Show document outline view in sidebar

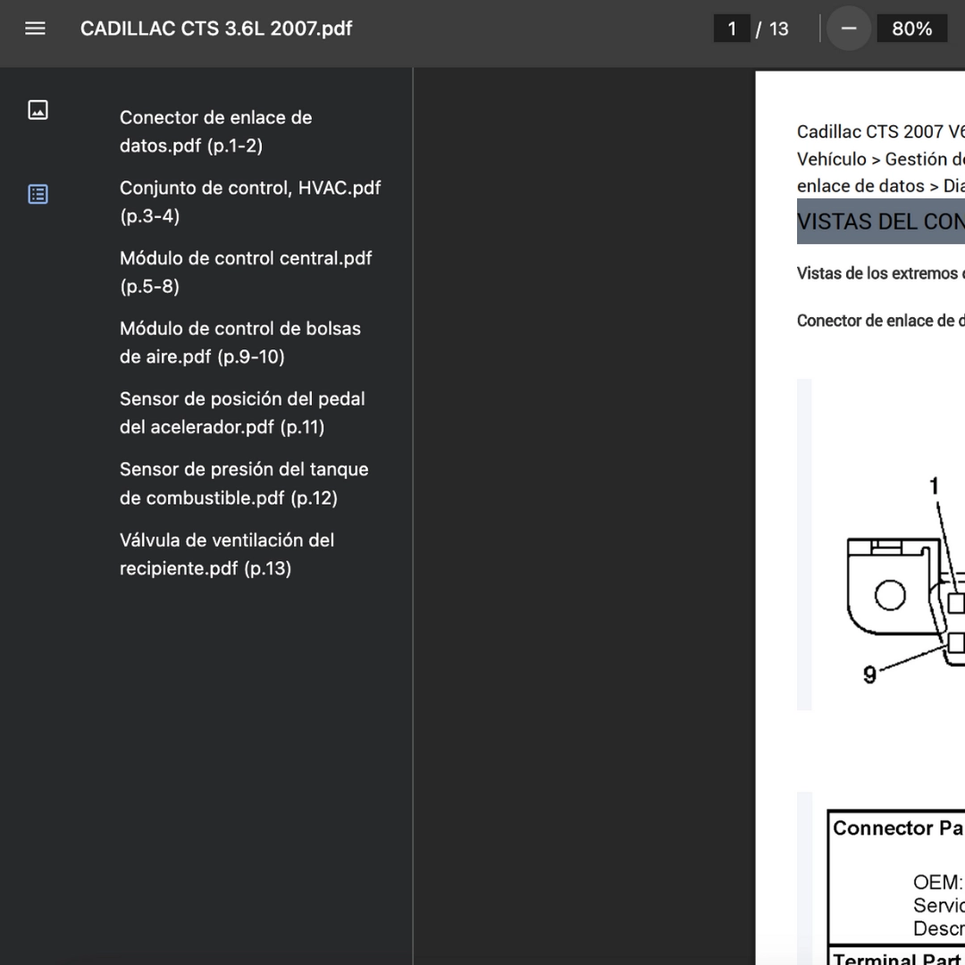38,195
